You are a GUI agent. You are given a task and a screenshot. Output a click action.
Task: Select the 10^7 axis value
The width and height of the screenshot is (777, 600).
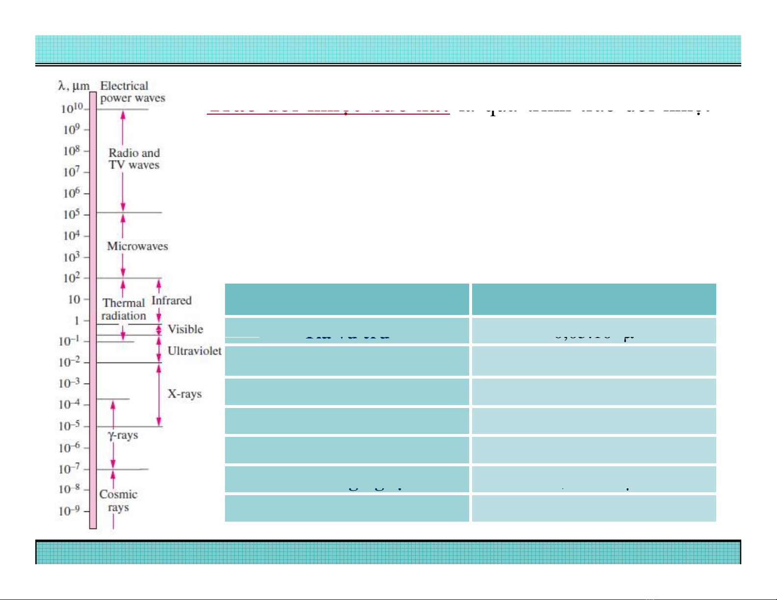point(72,172)
